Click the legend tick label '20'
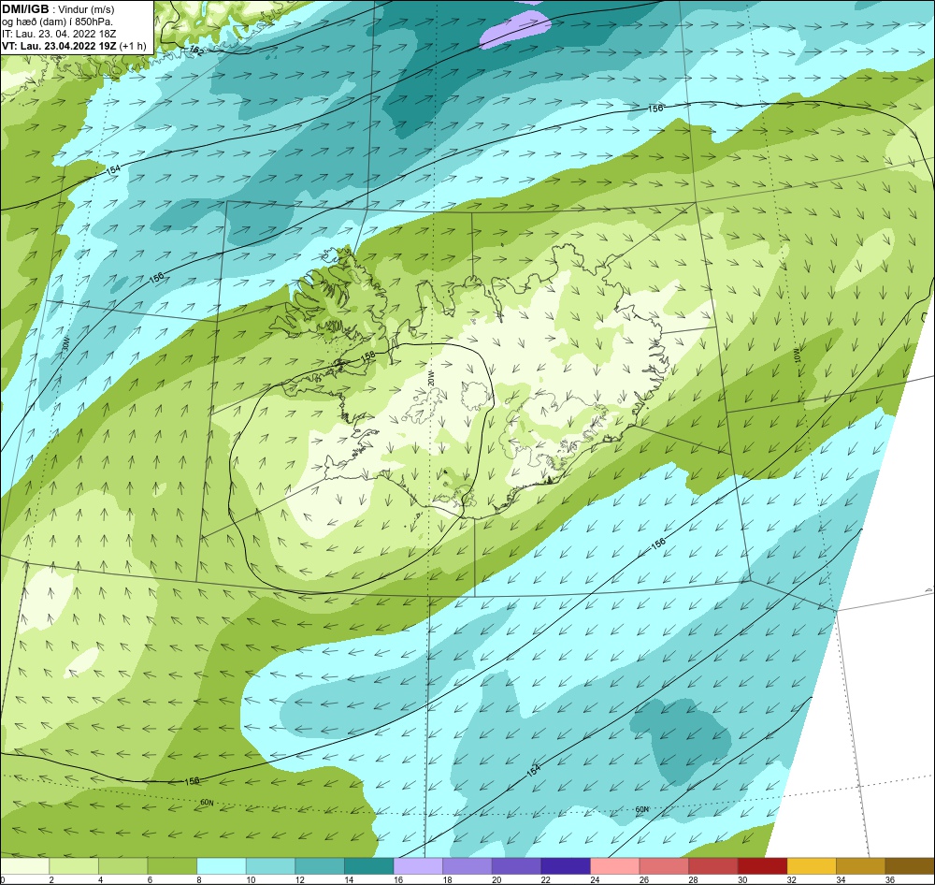Screen dimensions: 935x885 (496, 879)
